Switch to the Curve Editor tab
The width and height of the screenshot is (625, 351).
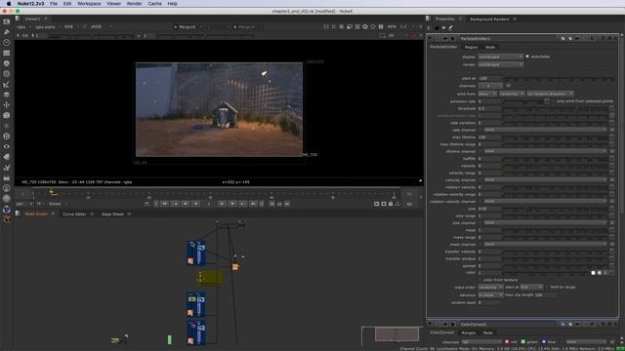tap(74, 214)
